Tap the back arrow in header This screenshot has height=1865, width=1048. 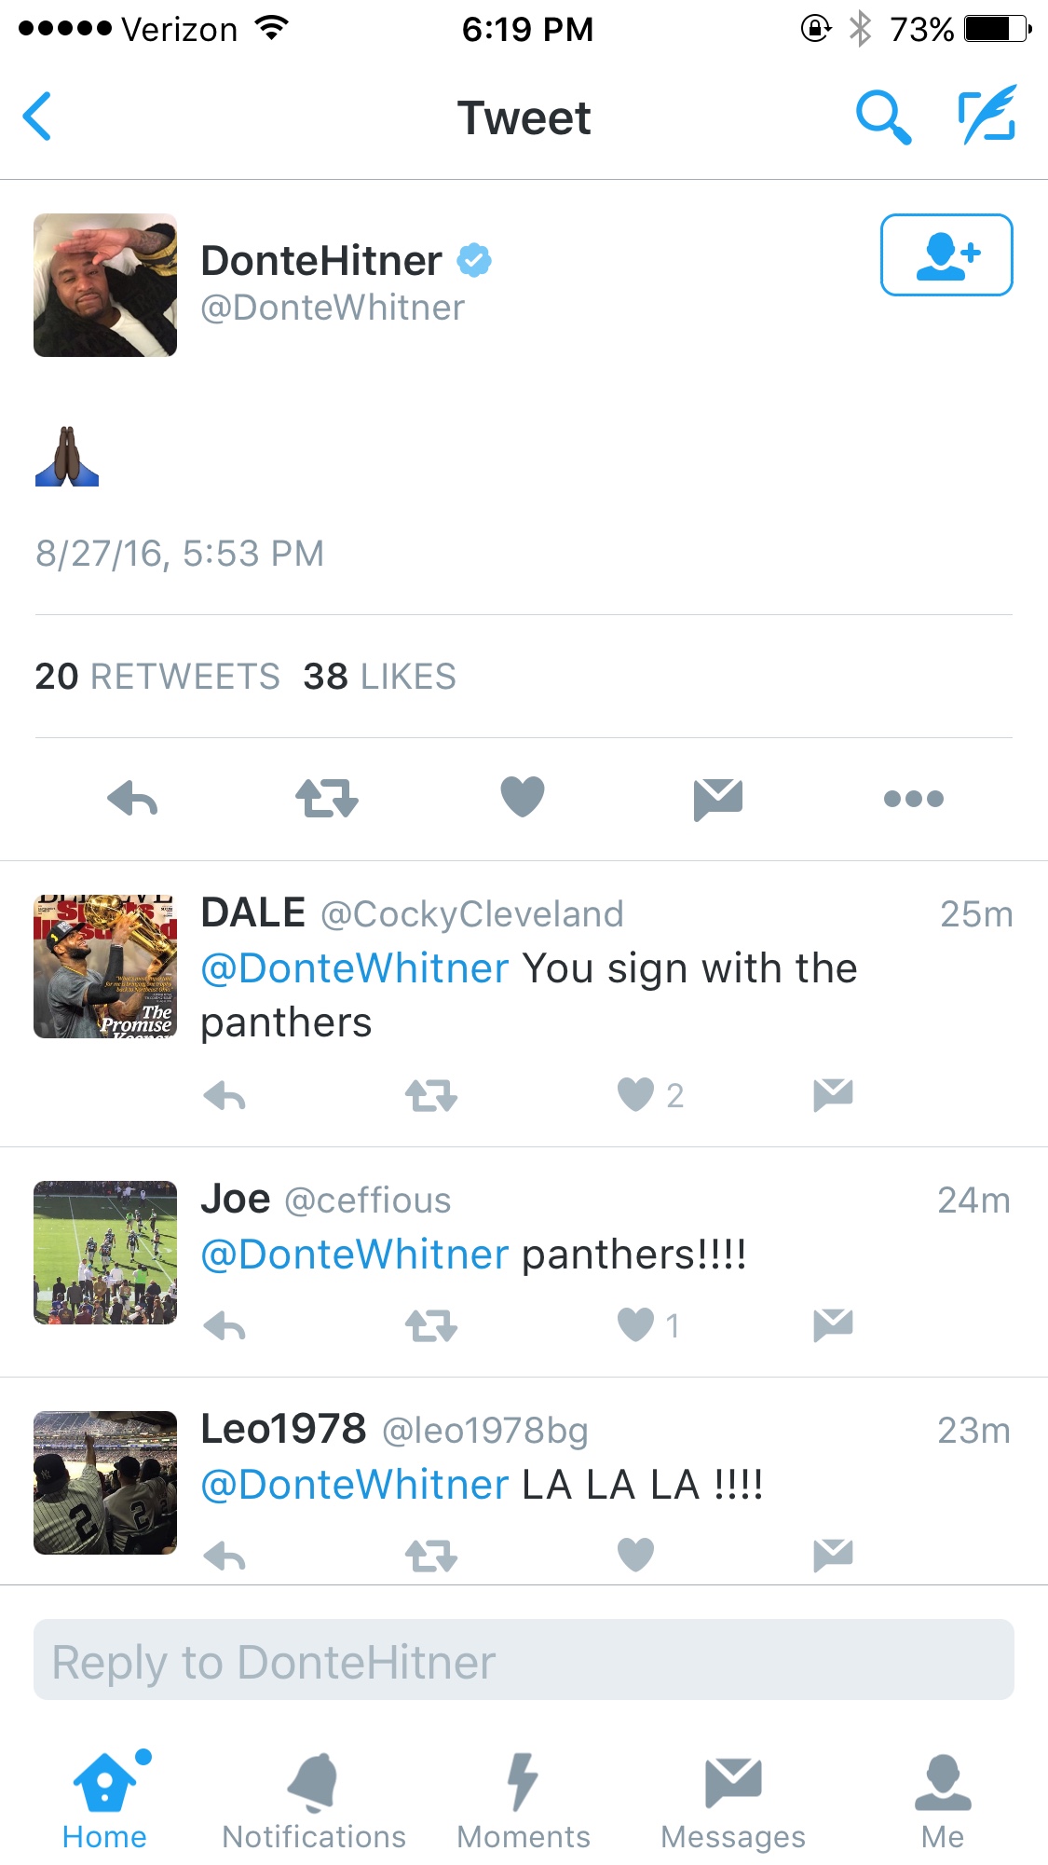tap(37, 117)
